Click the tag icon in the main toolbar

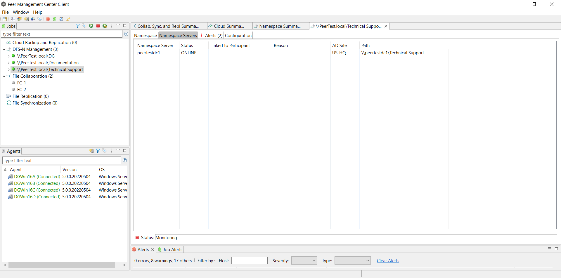point(40,19)
